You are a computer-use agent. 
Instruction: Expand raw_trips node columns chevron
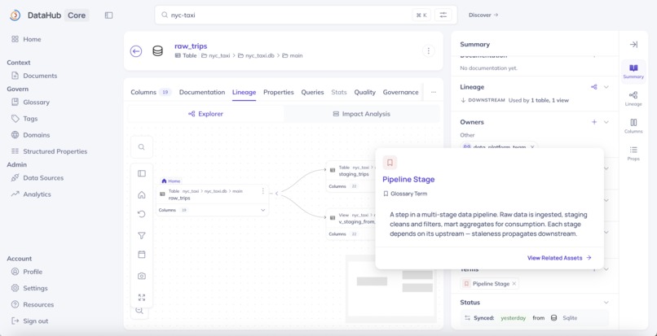pos(262,210)
